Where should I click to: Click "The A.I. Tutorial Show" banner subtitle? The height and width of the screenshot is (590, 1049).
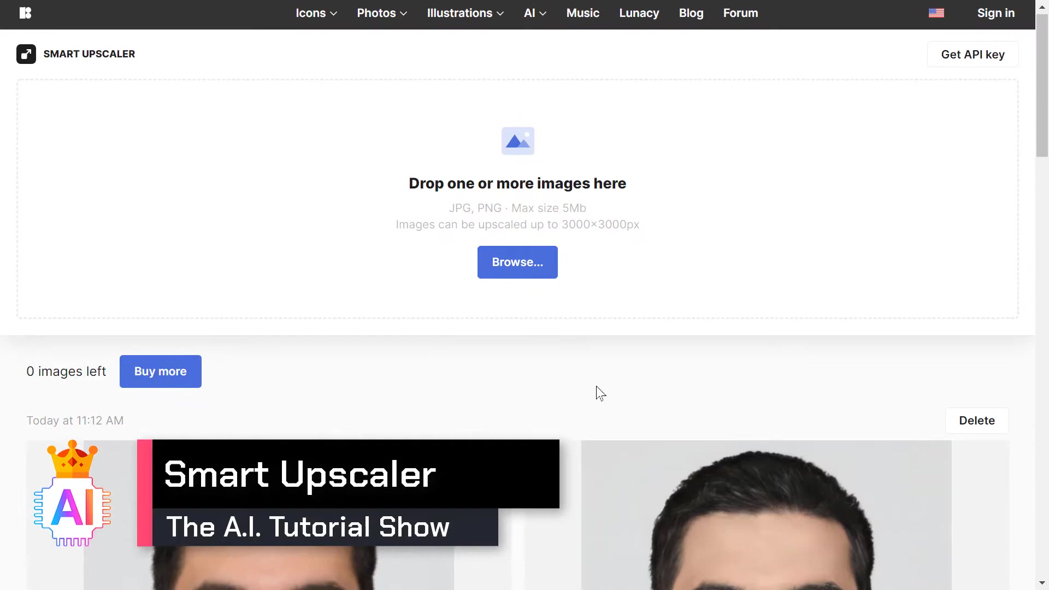coord(308,527)
